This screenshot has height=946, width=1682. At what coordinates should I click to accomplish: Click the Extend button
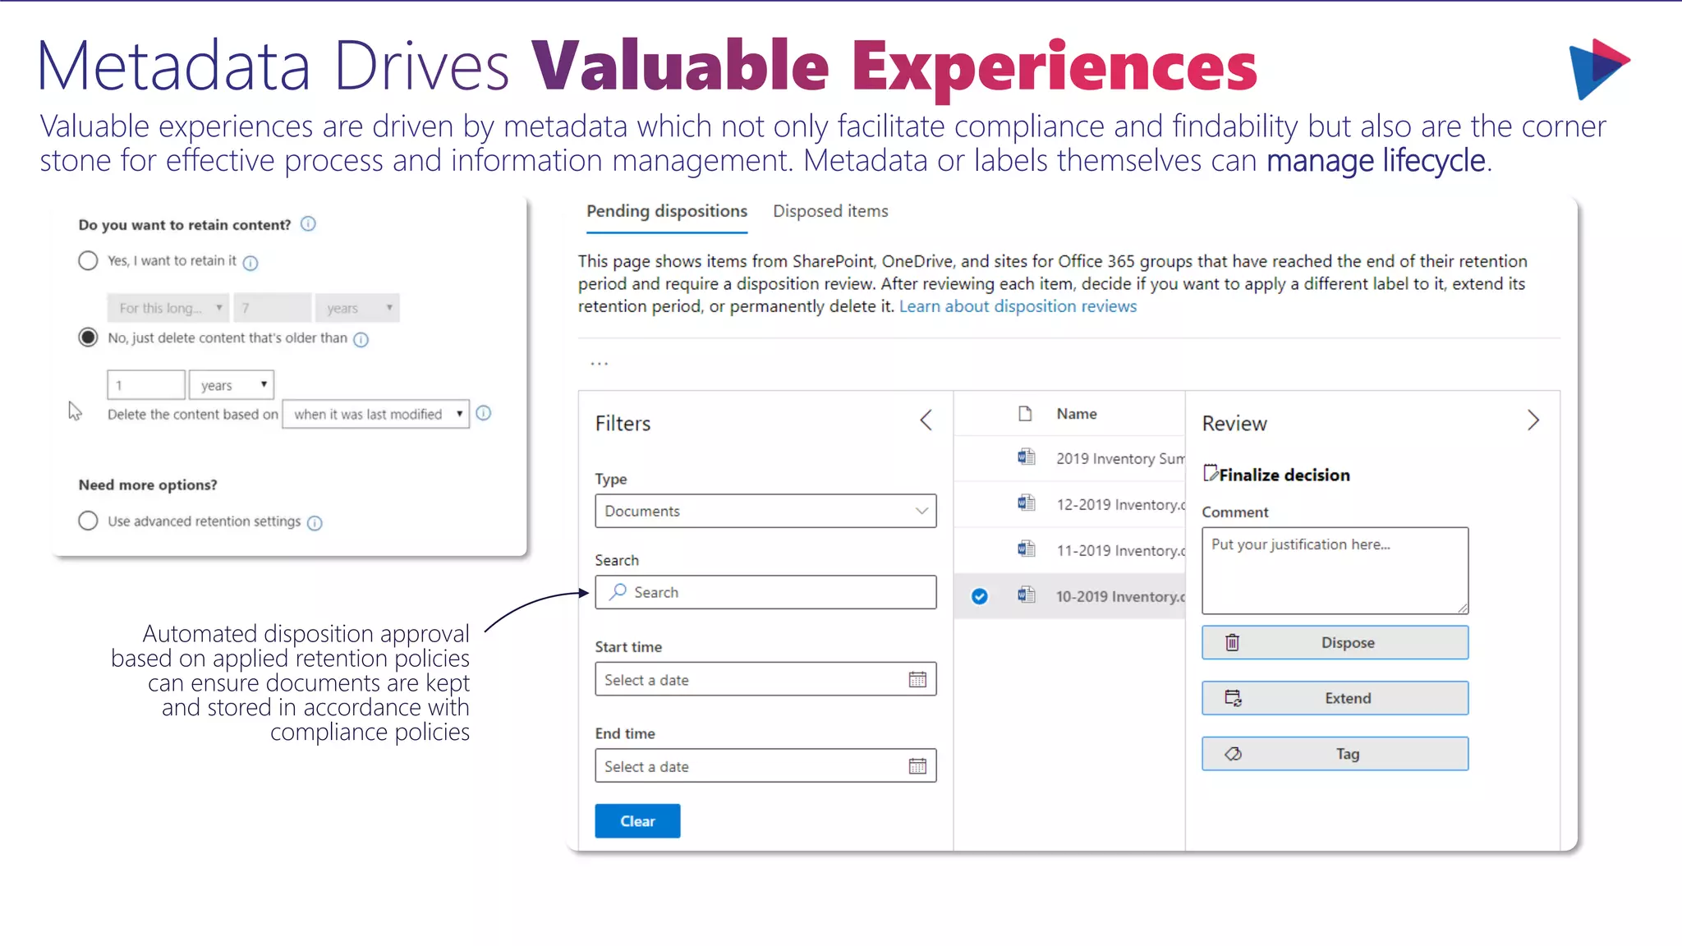pos(1335,698)
